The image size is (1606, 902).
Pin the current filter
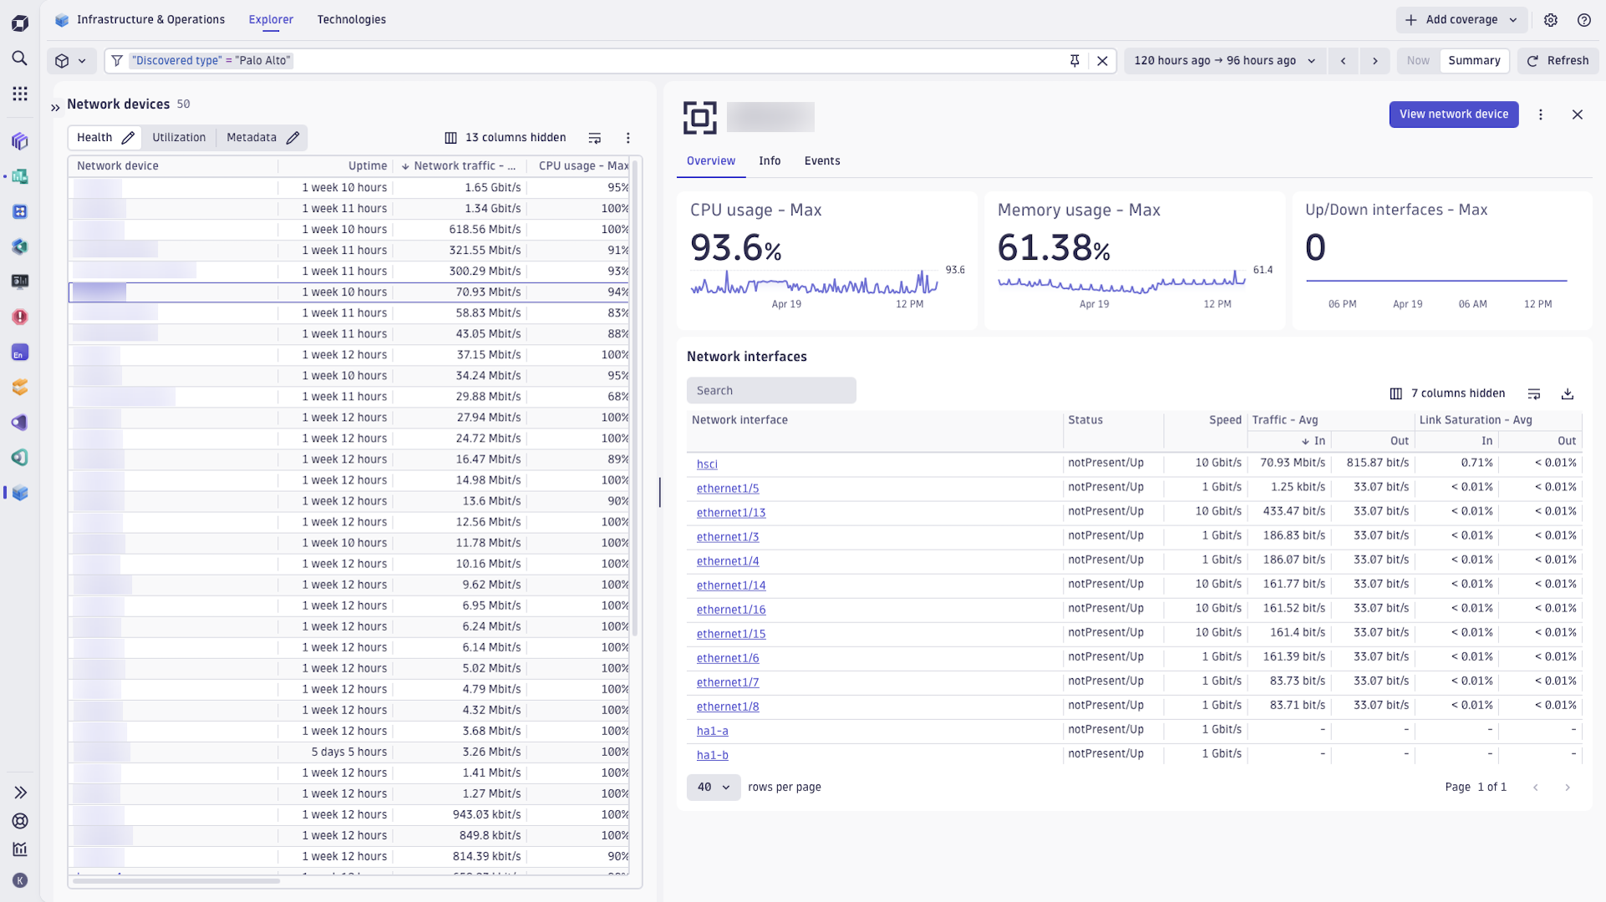pyautogui.click(x=1075, y=60)
